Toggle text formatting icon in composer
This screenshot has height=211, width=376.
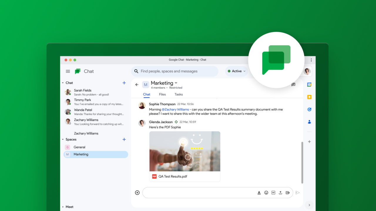pyautogui.click(x=259, y=193)
